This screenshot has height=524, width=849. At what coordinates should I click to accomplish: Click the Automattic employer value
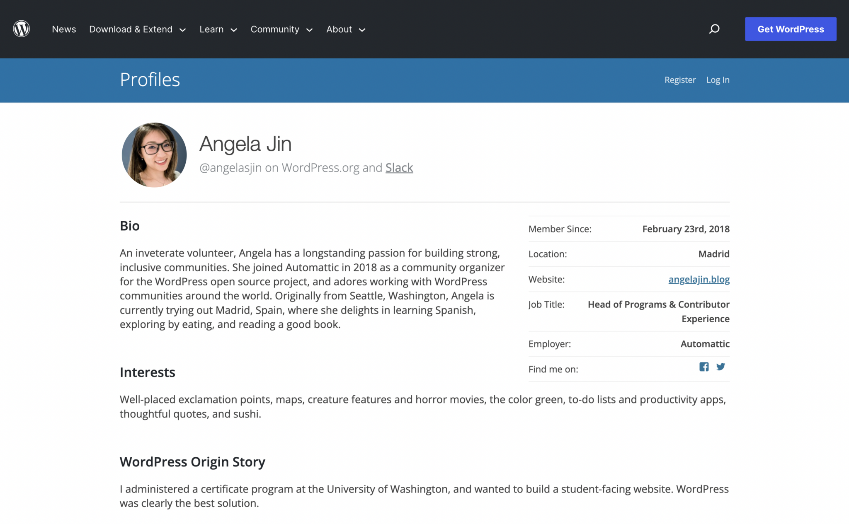click(x=705, y=344)
